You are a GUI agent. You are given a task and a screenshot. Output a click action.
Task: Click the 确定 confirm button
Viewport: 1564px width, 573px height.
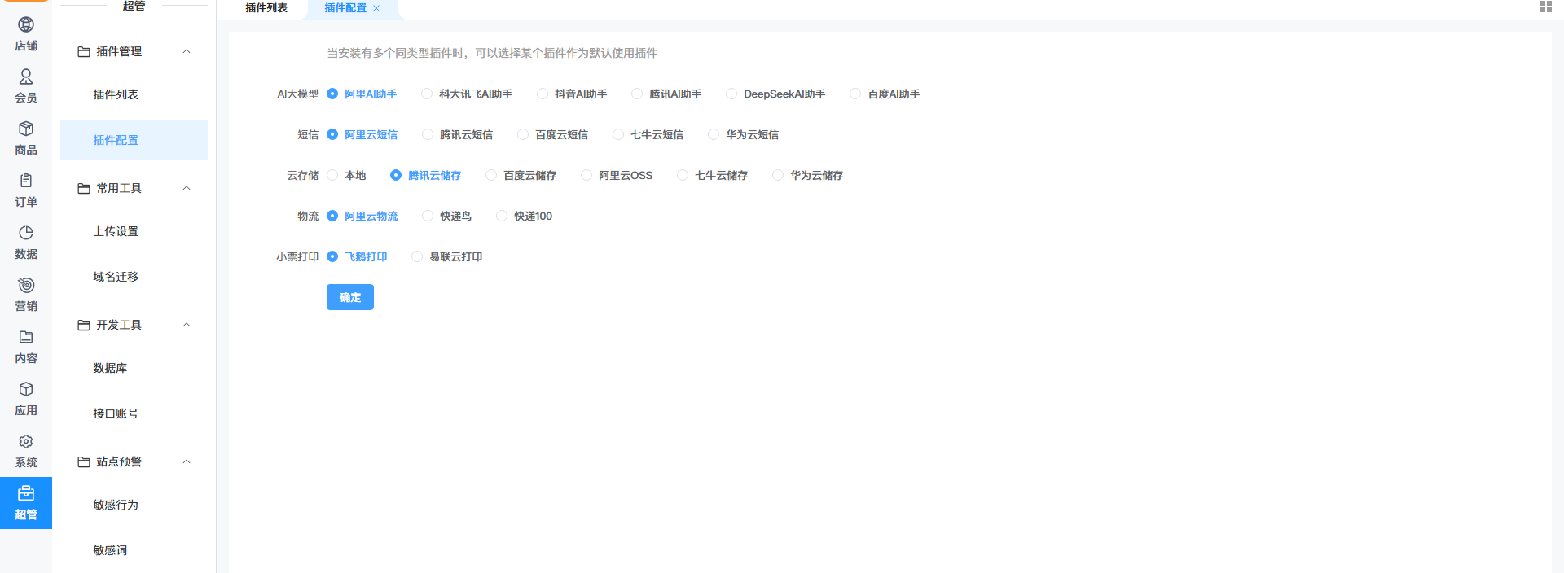350,297
